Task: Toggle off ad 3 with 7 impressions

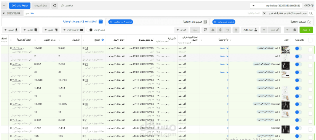Action: tap(298, 57)
